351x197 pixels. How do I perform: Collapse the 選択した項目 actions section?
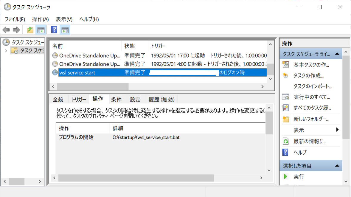337,166
